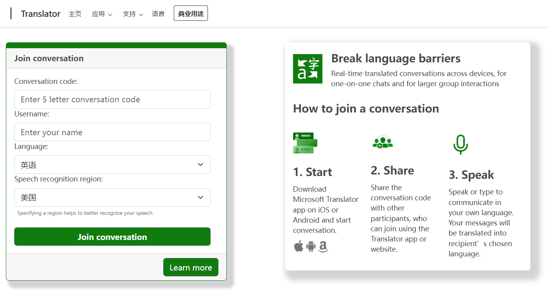Focus the Username input field
Screen dimensions: 548x294
112,132
